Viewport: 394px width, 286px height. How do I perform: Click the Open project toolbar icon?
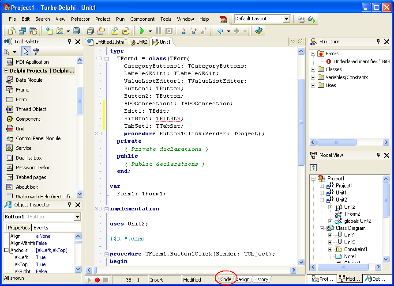(x=60, y=31)
